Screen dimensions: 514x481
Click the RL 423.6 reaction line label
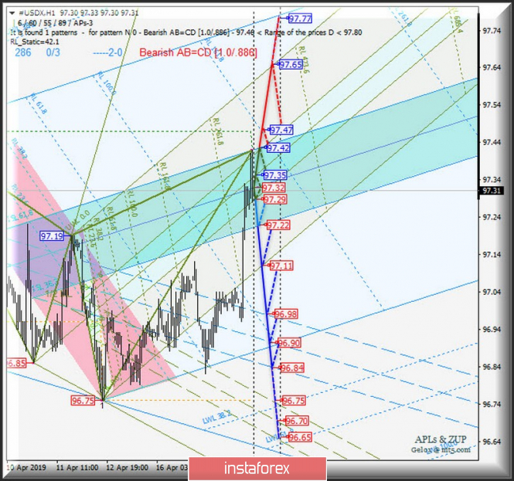302,60
